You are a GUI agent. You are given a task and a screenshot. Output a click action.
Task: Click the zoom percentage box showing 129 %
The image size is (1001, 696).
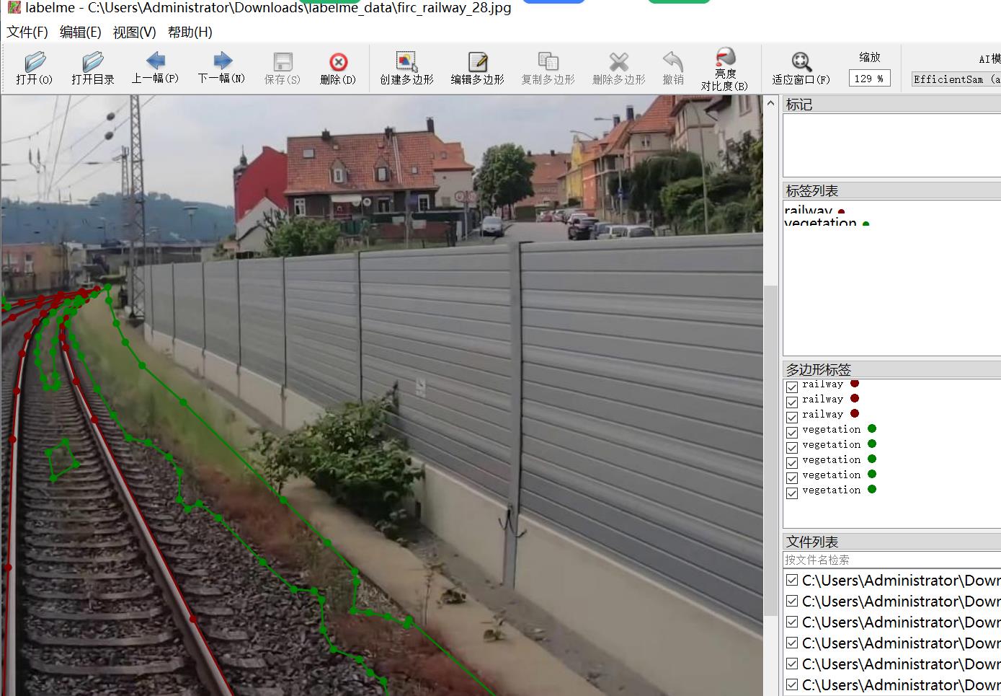pos(869,79)
